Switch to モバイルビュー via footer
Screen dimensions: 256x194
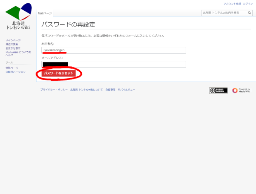(x=126, y=89)
